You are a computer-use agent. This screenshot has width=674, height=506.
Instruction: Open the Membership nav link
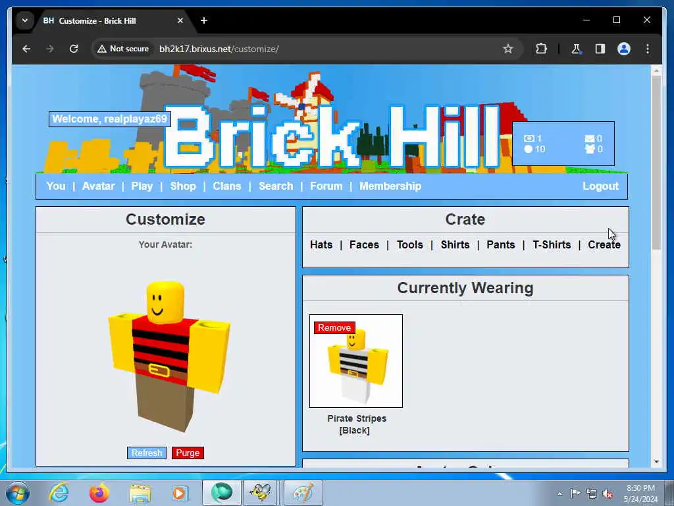tap(390, 186)
